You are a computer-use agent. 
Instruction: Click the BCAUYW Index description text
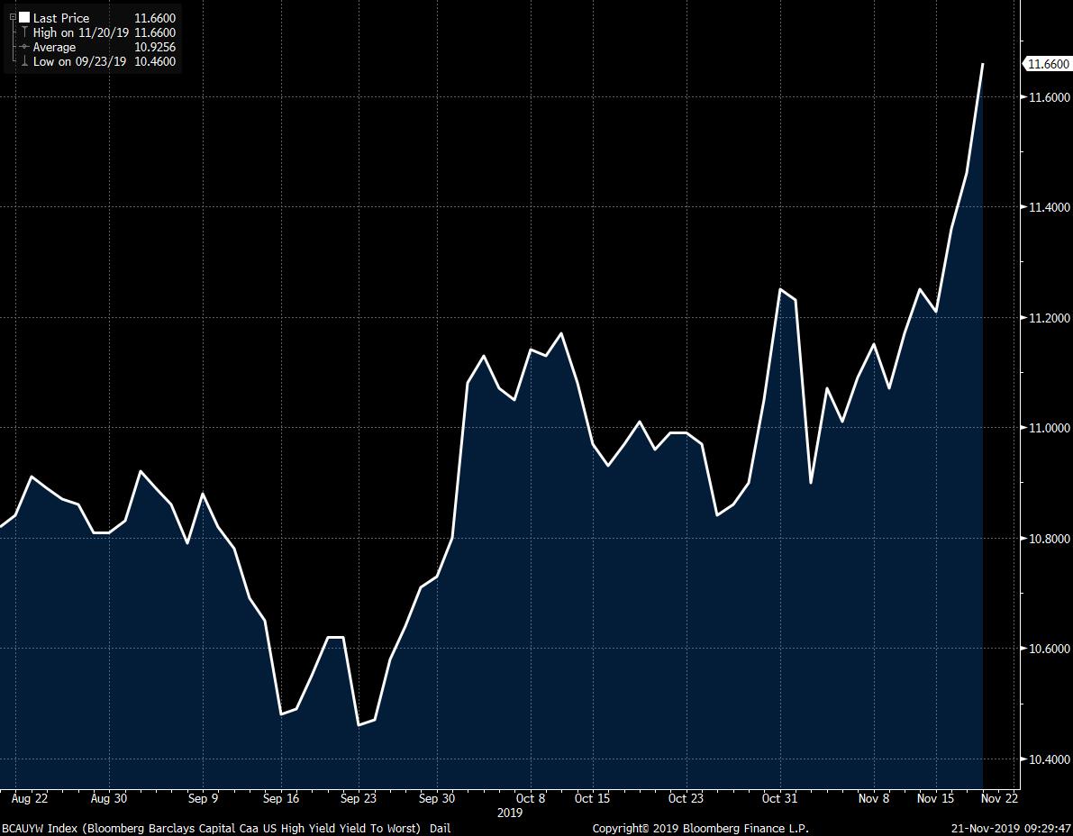point(225,829)
